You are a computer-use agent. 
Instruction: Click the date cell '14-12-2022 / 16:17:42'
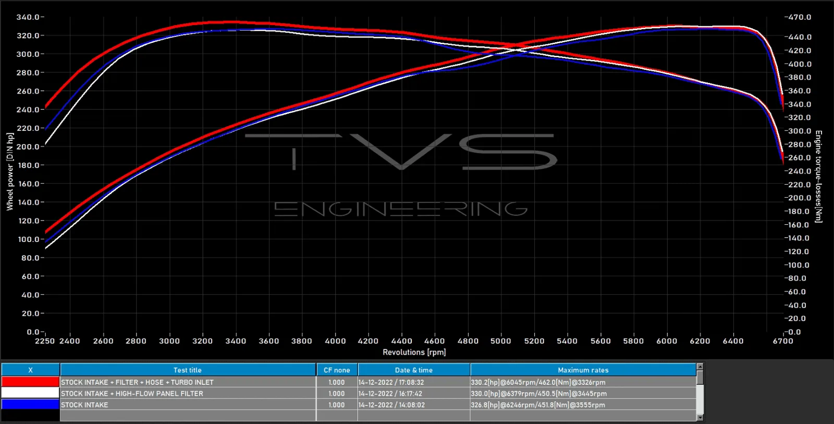point(390,394)
